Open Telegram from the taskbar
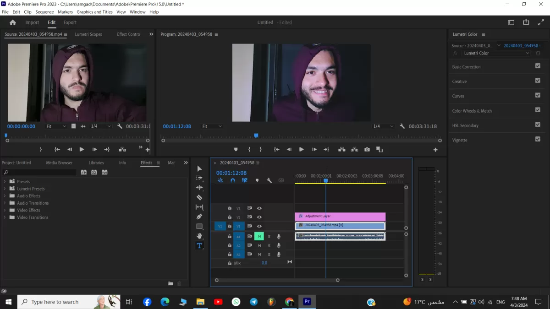550x309 pixels. pos(253,302)
